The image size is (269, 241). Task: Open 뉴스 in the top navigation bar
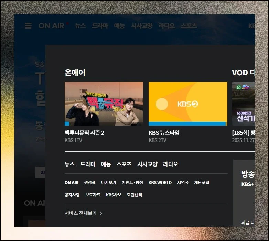pyautogui.click(x=80, y=26)
